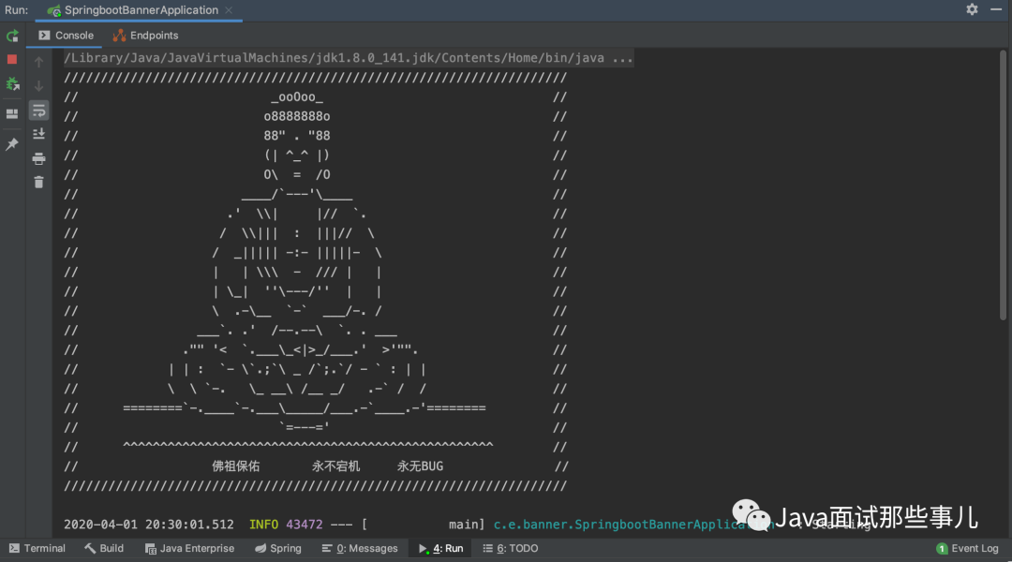1012x562 pixels.
Task: Click the scroll-to-end icon in the console toolbar
Action: coord(38,134)
